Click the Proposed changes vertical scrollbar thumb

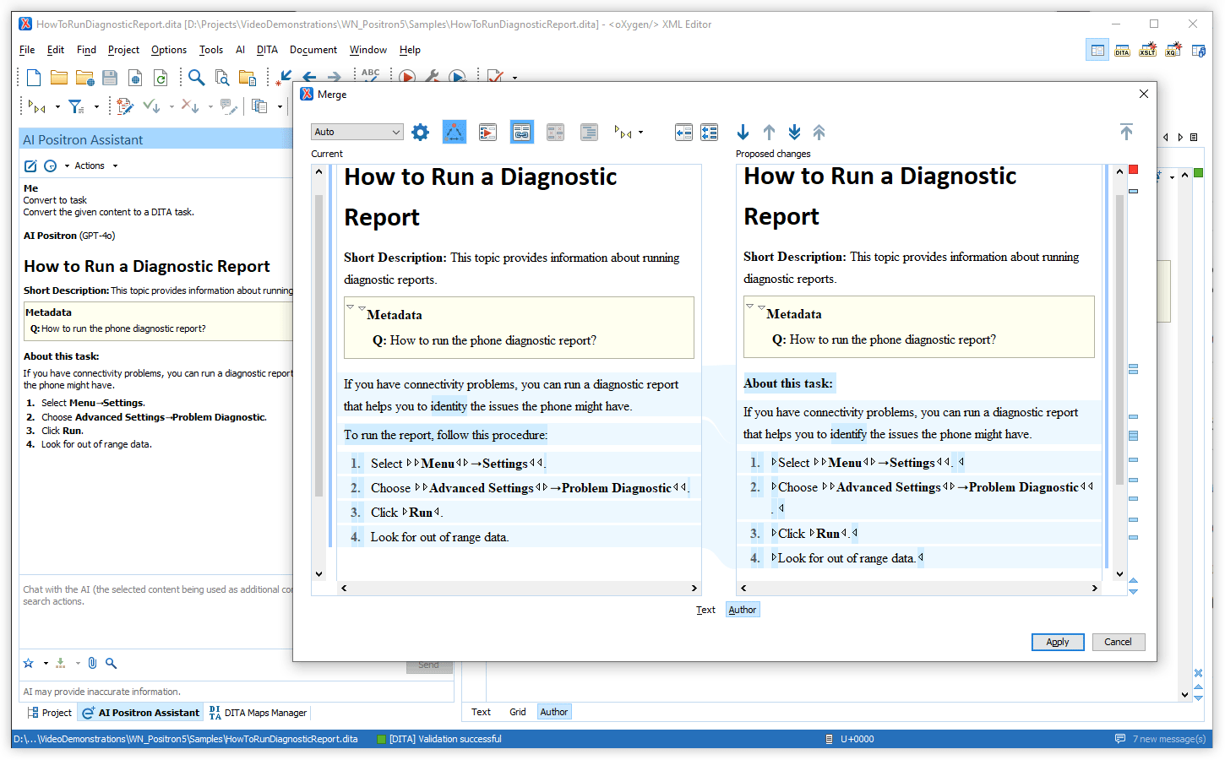click(x=1119, y=339)
